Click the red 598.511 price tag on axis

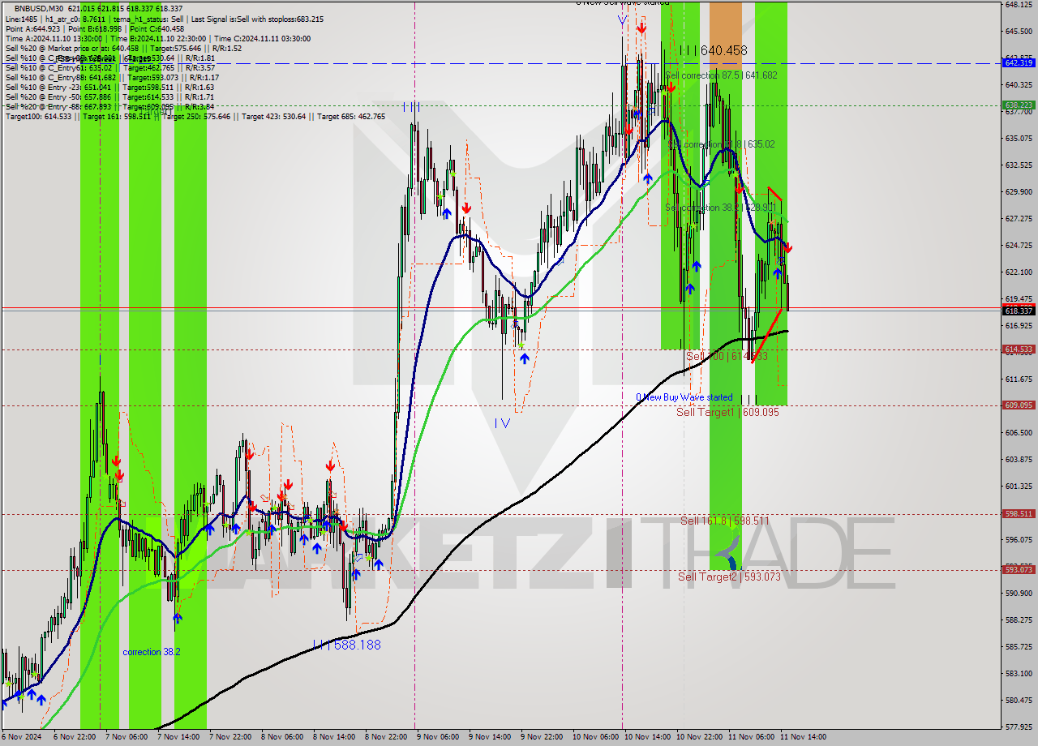pyautogui.click(x=1019, y=513)
